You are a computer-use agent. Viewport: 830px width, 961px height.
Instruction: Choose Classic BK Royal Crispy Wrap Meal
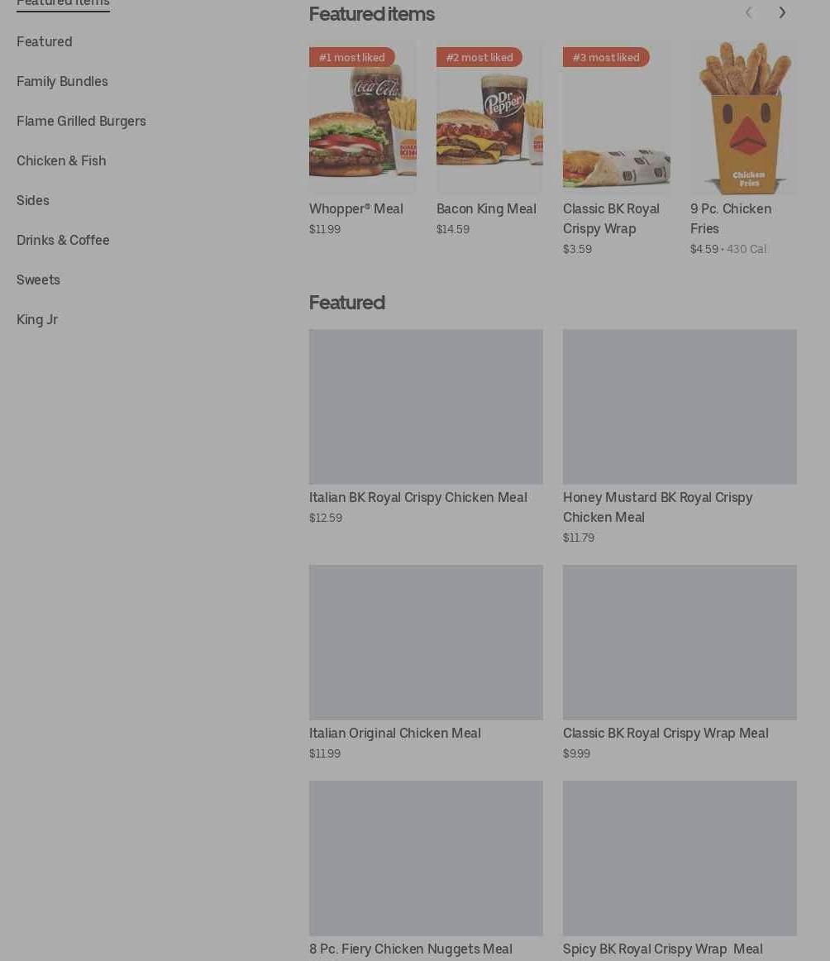[x=680, y=662]
